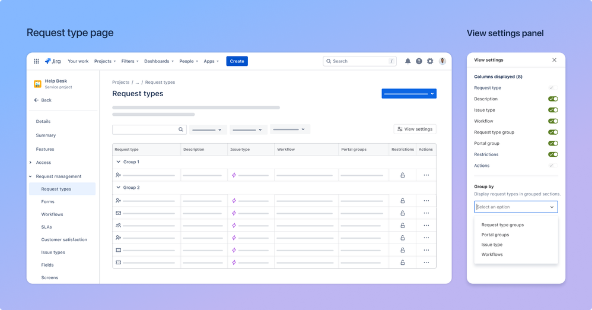Open the notifications bell

point(408,61)
